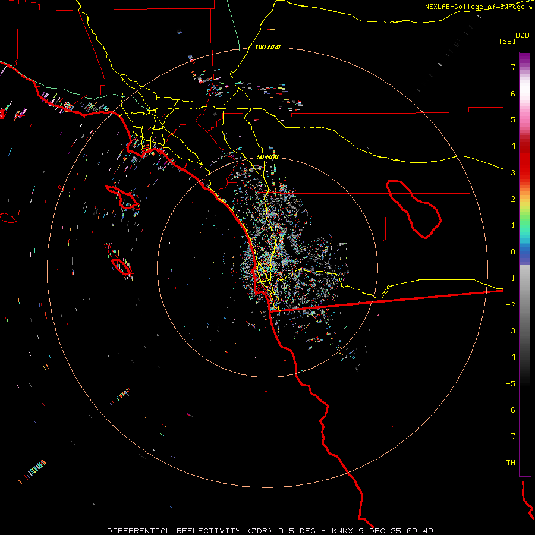Screen dimensions: 535x535
Task: Click the -6 value on color scale
Action: coord(511,410)
